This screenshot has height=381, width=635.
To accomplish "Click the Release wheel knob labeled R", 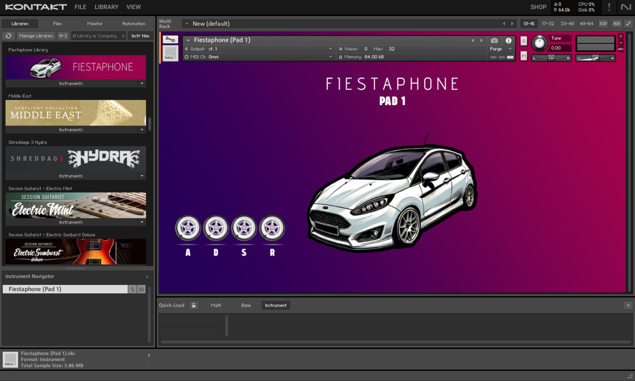I will 272,228.
